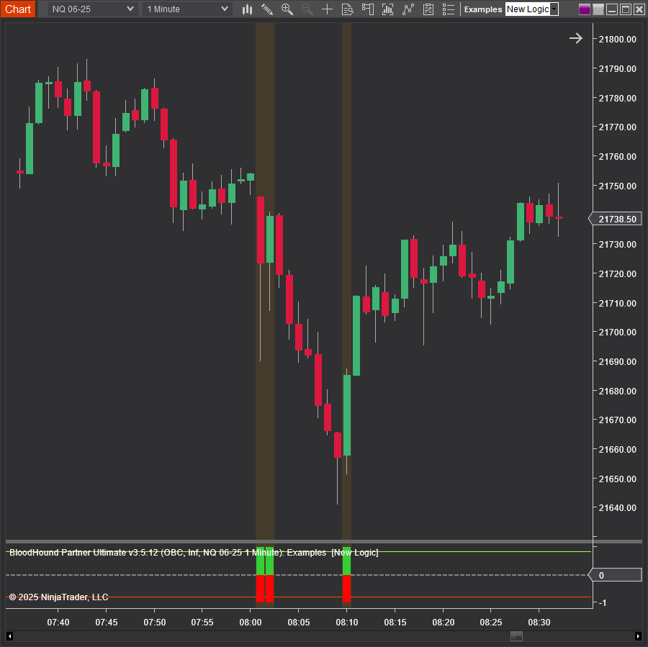This screenshot has width=648, height=647.
Task: Click the return-to-latest-bar arrow on chart
Action: [576, 38]
